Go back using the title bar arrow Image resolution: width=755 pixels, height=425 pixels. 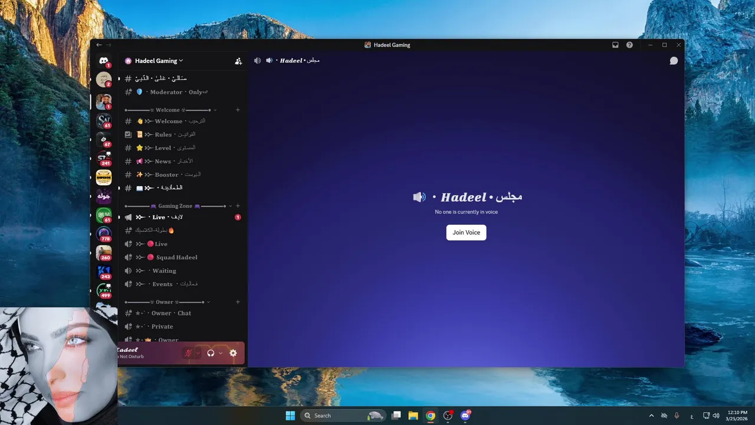point(99,45)
